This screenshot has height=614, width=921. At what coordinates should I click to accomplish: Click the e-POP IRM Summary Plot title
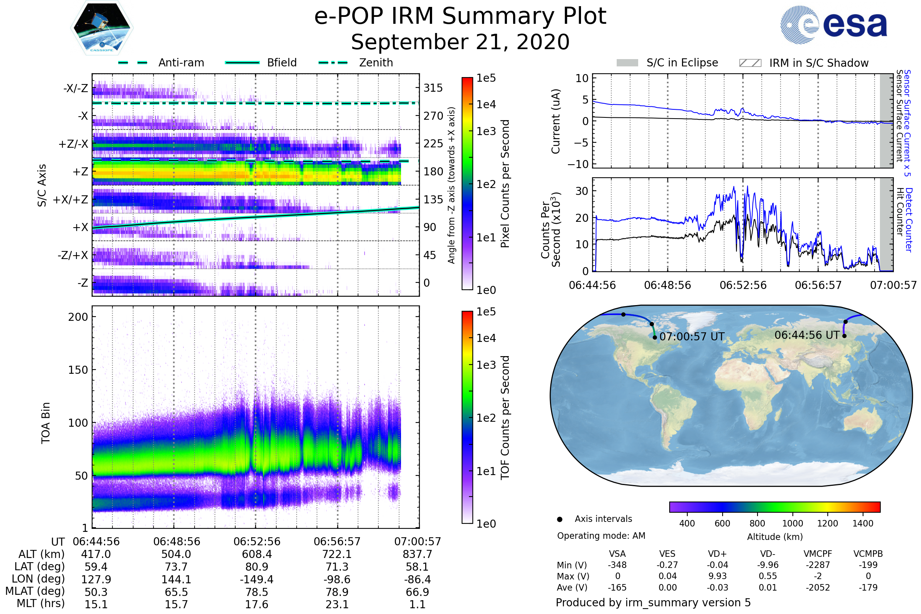pyautogui.click(x=460, y=17)
